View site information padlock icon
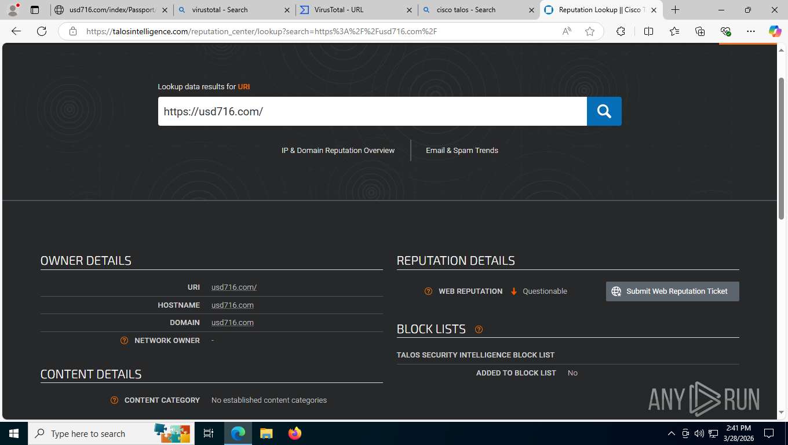Screen dimensions: 788x445 point(72,32)
